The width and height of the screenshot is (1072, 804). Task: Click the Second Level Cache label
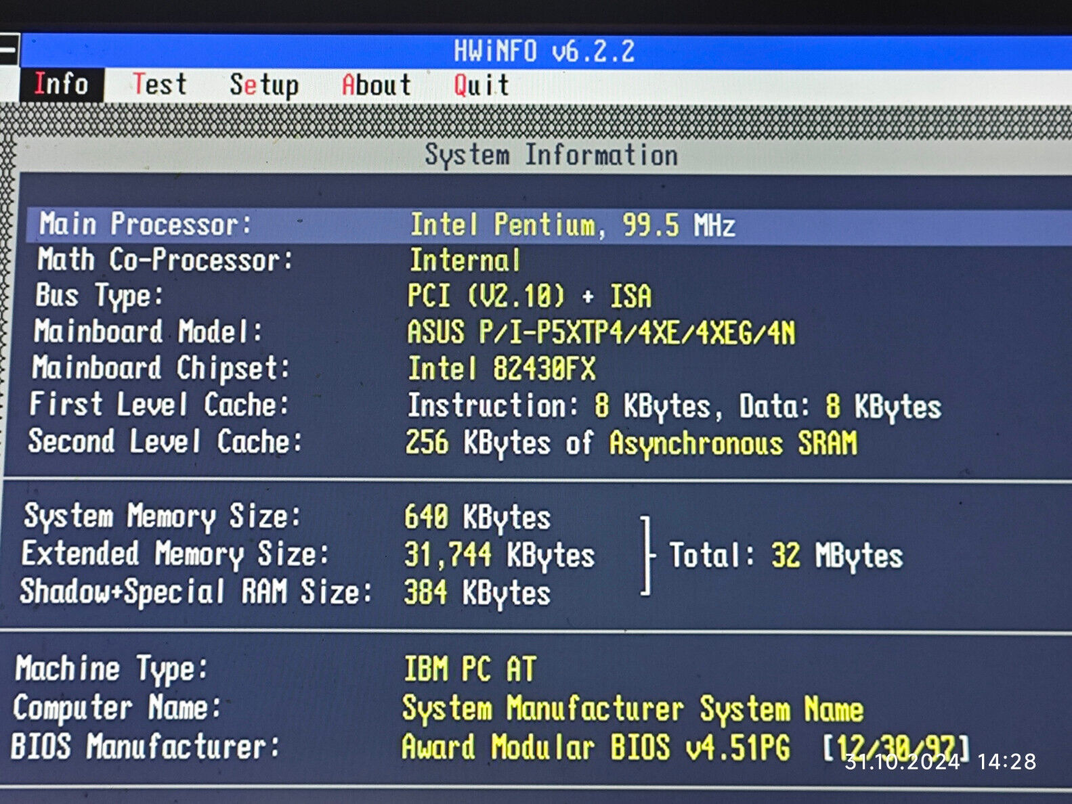(165, 441)
